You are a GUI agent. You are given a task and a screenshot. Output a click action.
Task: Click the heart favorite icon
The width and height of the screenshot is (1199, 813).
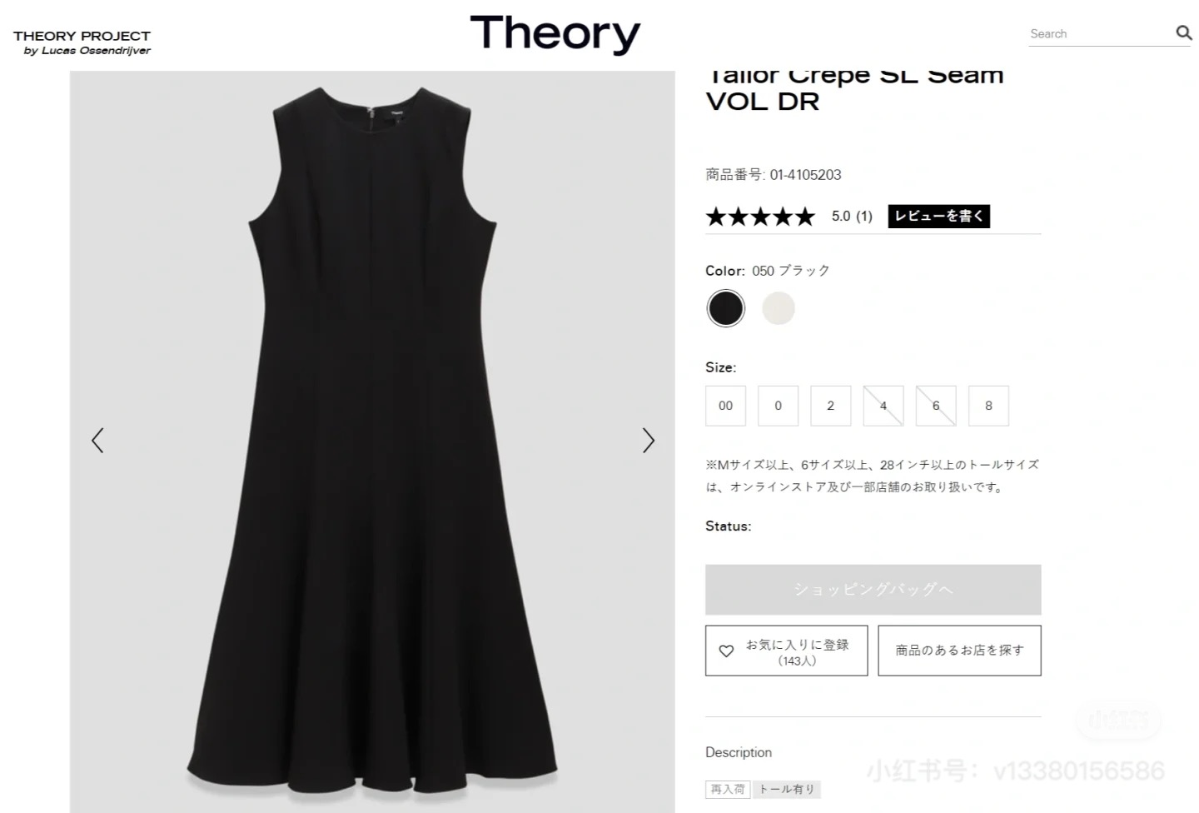pos(726,651)
